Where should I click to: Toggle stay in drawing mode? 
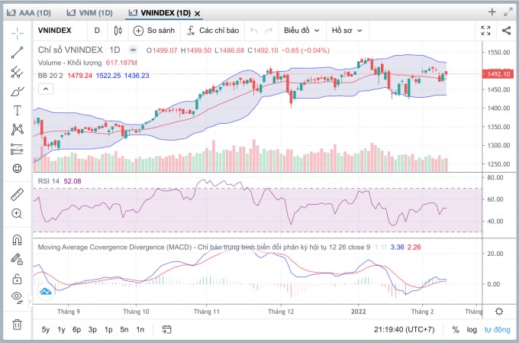[18, 259]
